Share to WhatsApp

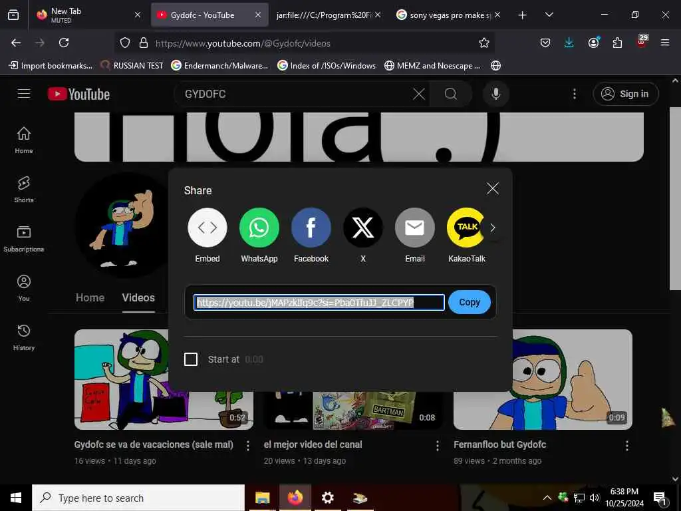[x=259, y=228]
